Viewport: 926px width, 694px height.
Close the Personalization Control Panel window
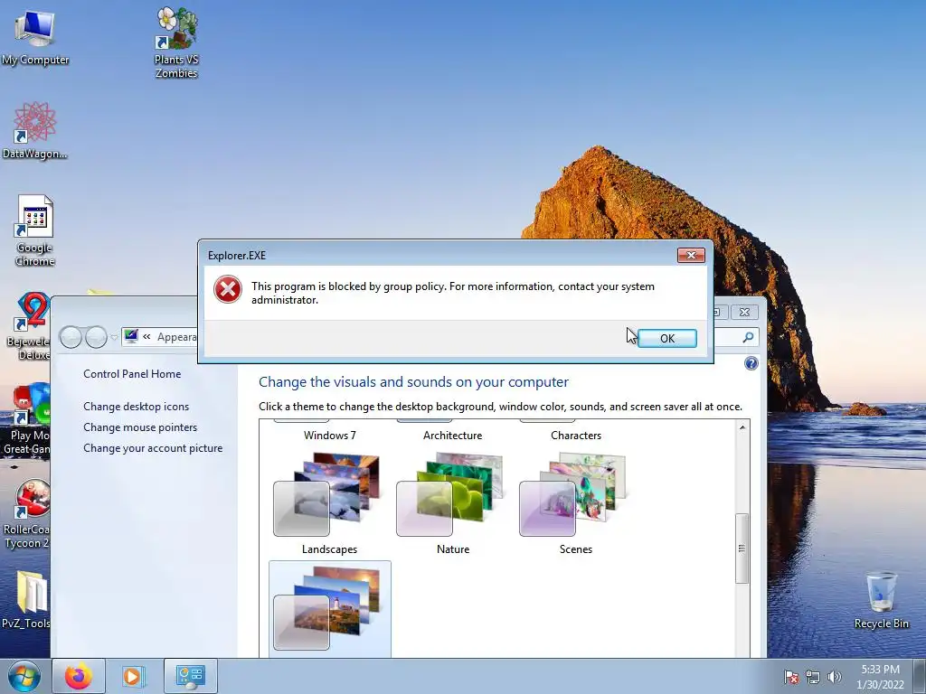tap(745, 312)
